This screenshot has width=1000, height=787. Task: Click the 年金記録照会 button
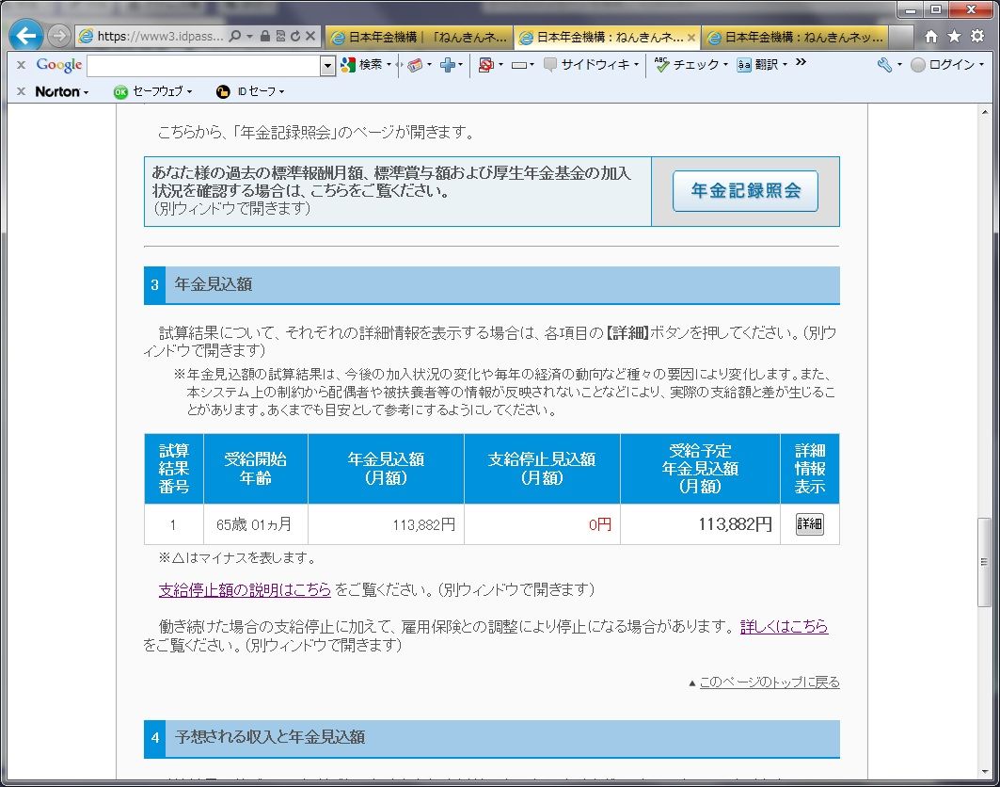click(x=745, y=190)
